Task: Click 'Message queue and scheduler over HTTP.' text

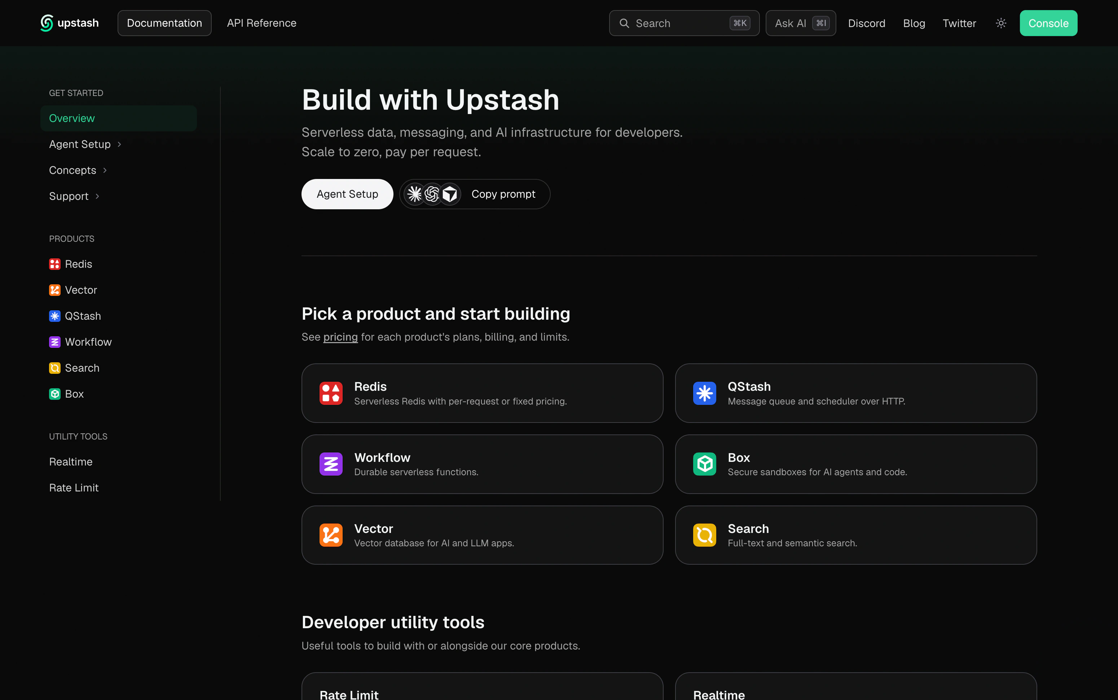Action: pyautogui.click(x=816, y=401)
